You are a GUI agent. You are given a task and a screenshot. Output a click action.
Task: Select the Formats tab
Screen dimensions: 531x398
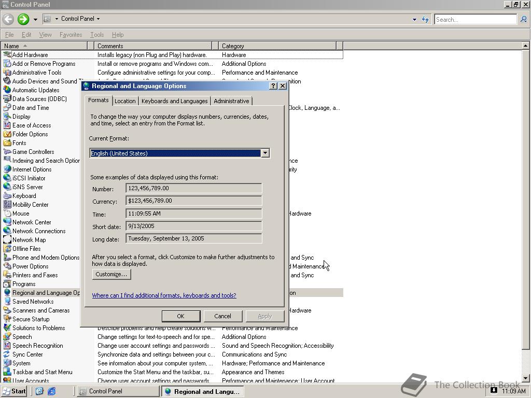(98, 100)
